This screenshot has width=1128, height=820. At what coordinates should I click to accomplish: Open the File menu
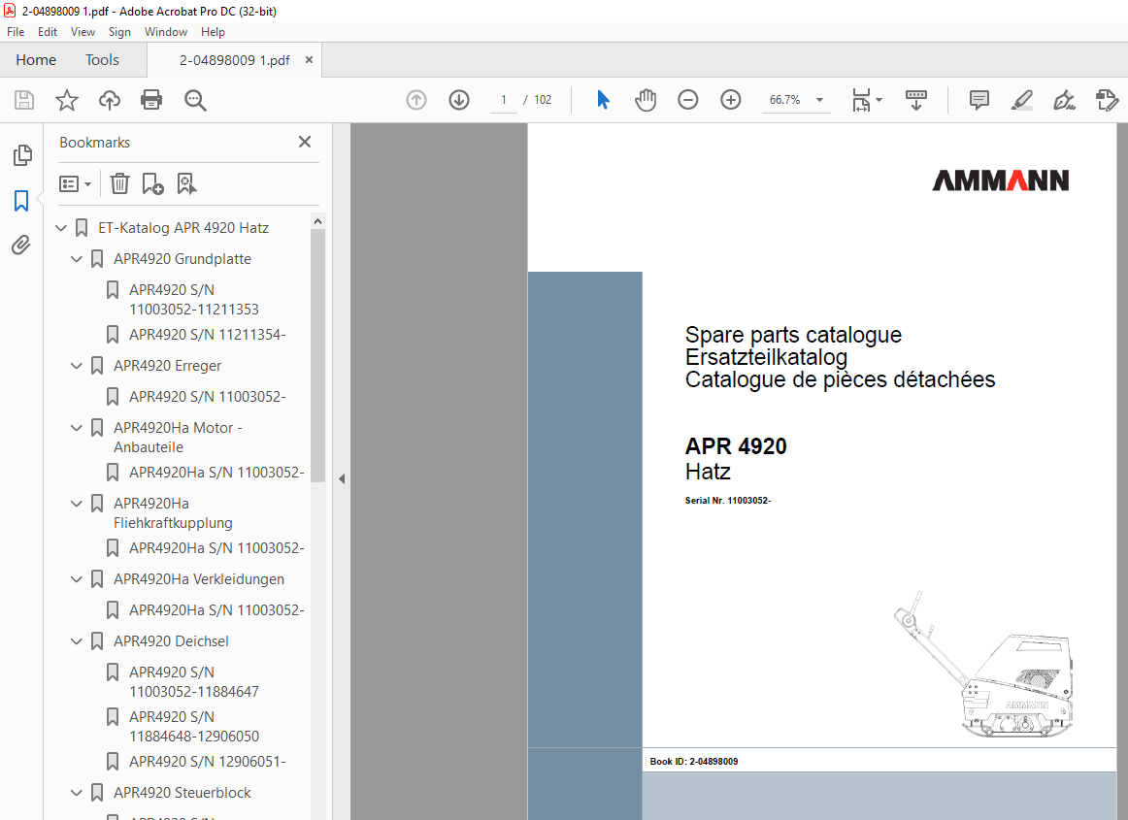point(16,32)
